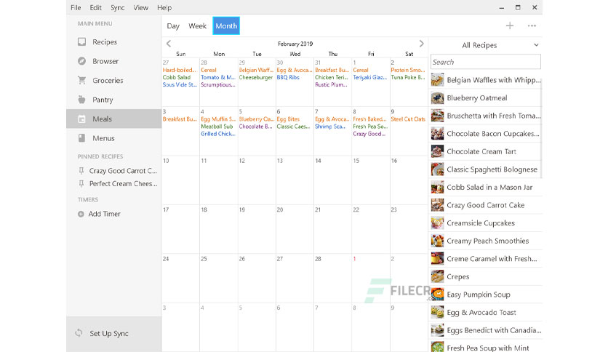Viewport: 608px width, 352px height.
Task: Click pin icon beside Crazy Good Carrot
Action: (x=81, y=171)
